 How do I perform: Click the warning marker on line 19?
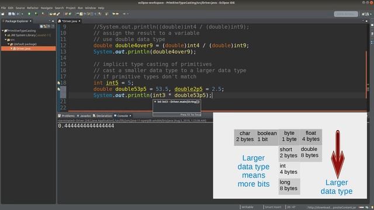(58, 89)
